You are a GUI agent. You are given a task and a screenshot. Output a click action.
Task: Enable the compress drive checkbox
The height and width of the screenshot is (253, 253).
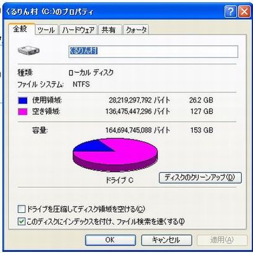(21, 209)
